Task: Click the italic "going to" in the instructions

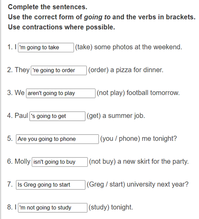Action: 97,17
